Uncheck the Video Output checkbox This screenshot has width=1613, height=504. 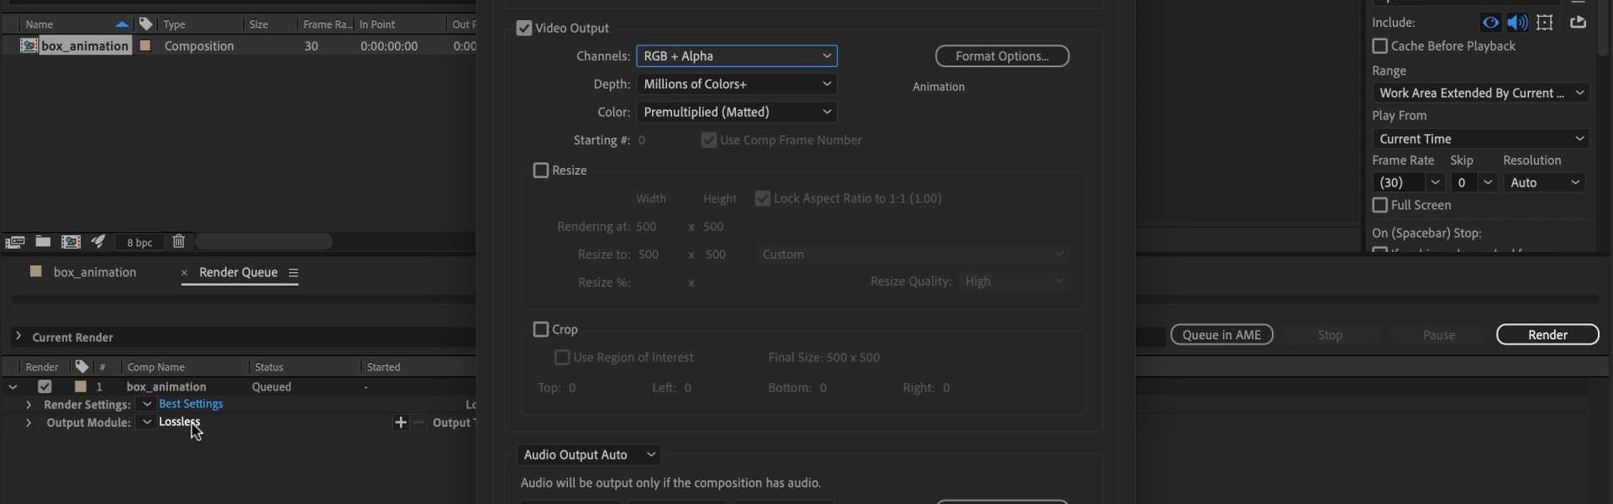[524, 29]
